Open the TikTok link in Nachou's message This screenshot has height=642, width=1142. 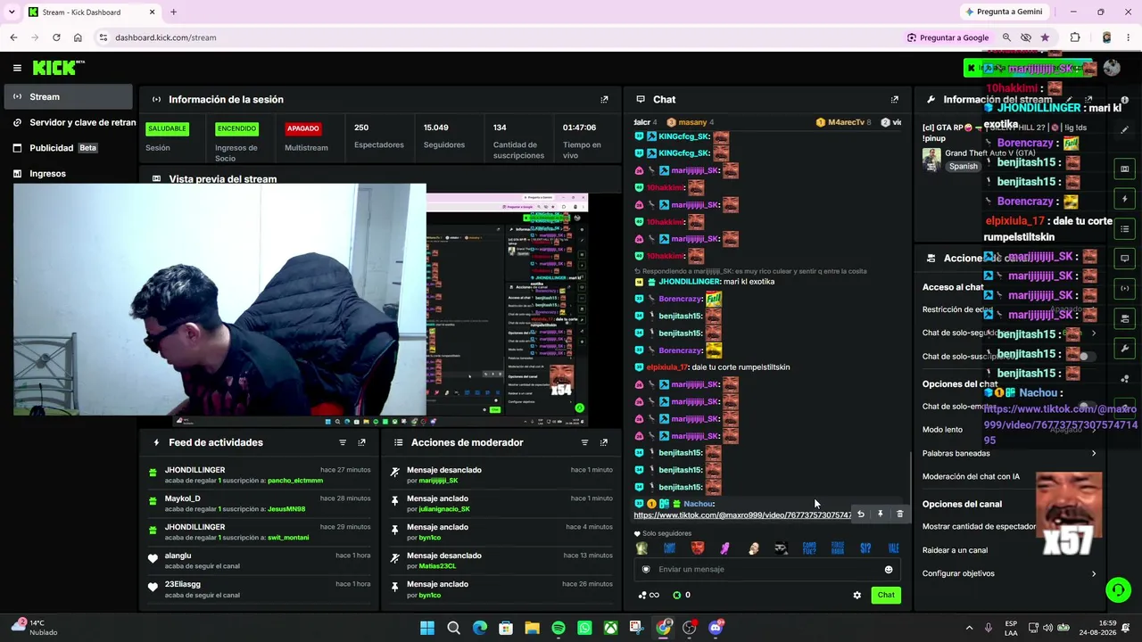(742, 515)
